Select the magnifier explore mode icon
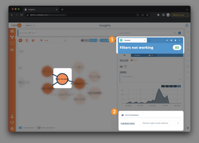This screenshot has width=199, height=143. point(20,40)
